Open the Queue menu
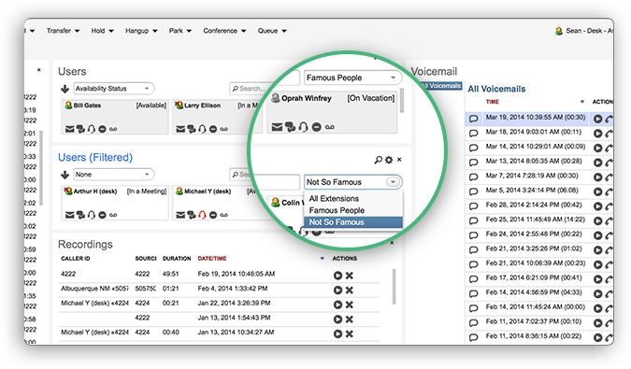Image resolution: width=631 pixels, height=369 pixels. tap(272, 31)
